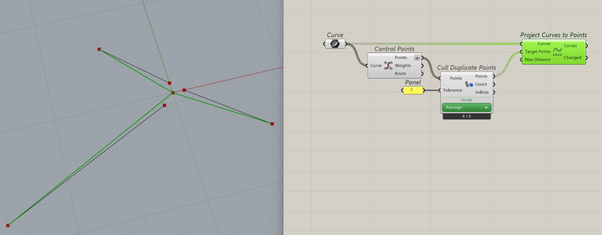Click the Curves input of Project Curves

coord(544,44)
